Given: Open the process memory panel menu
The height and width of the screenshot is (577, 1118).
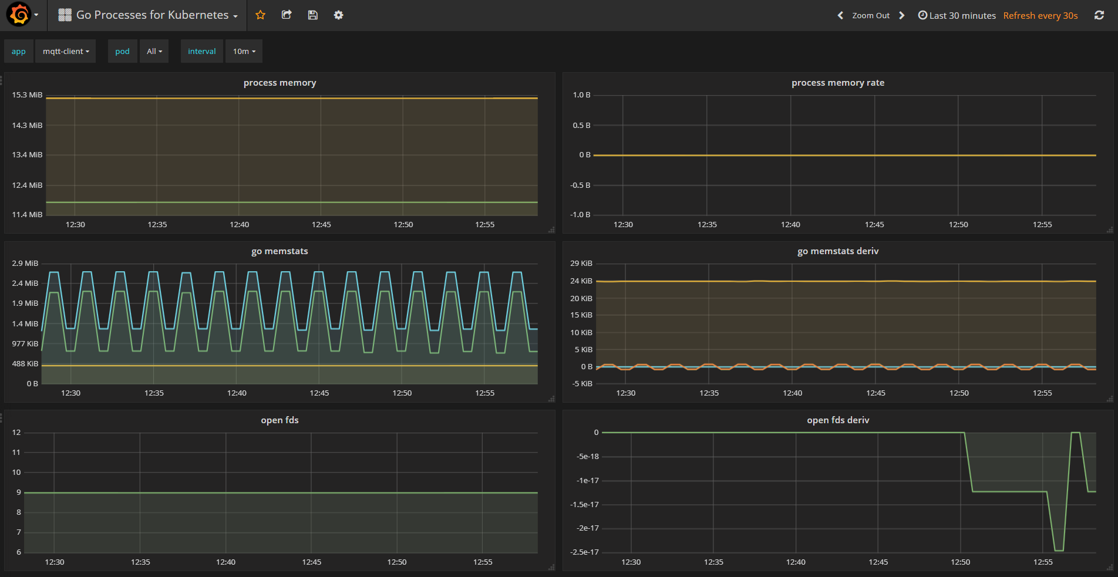Looking at the screenshot, I should (279, 83).
